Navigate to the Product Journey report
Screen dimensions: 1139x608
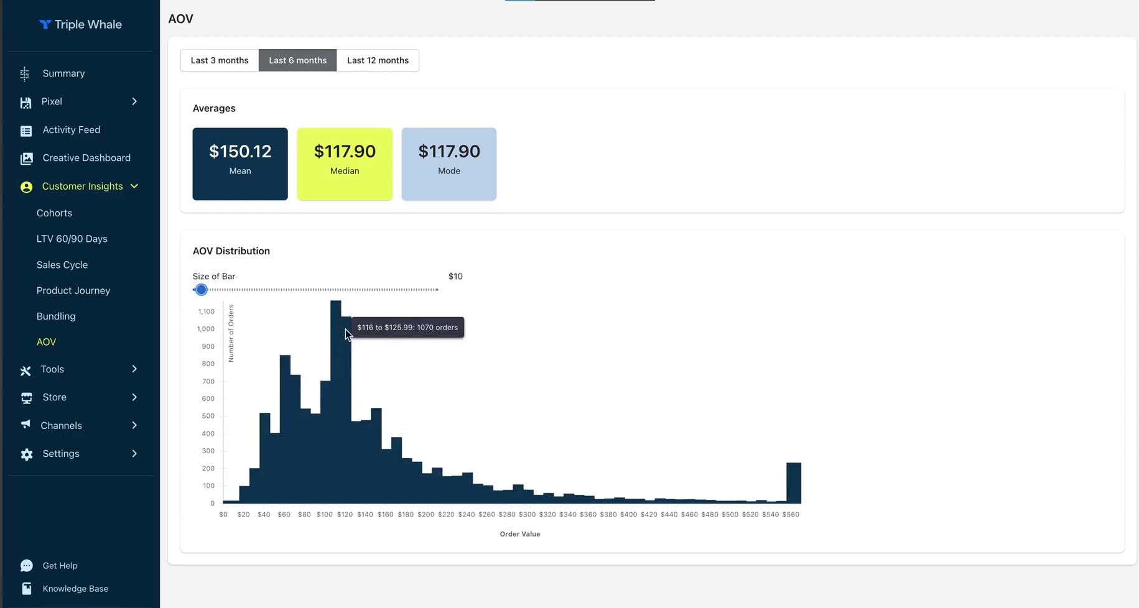tap(73, 290)
